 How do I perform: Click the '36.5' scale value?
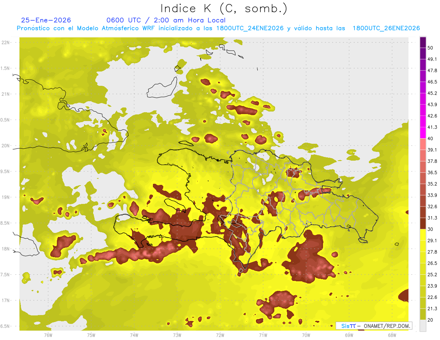point(432,172)
